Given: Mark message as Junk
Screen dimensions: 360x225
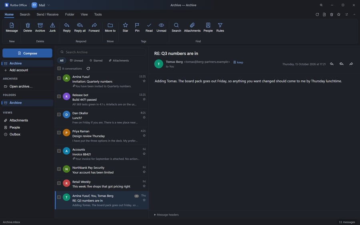Looking at the screenshot, I should coord(52,28).
